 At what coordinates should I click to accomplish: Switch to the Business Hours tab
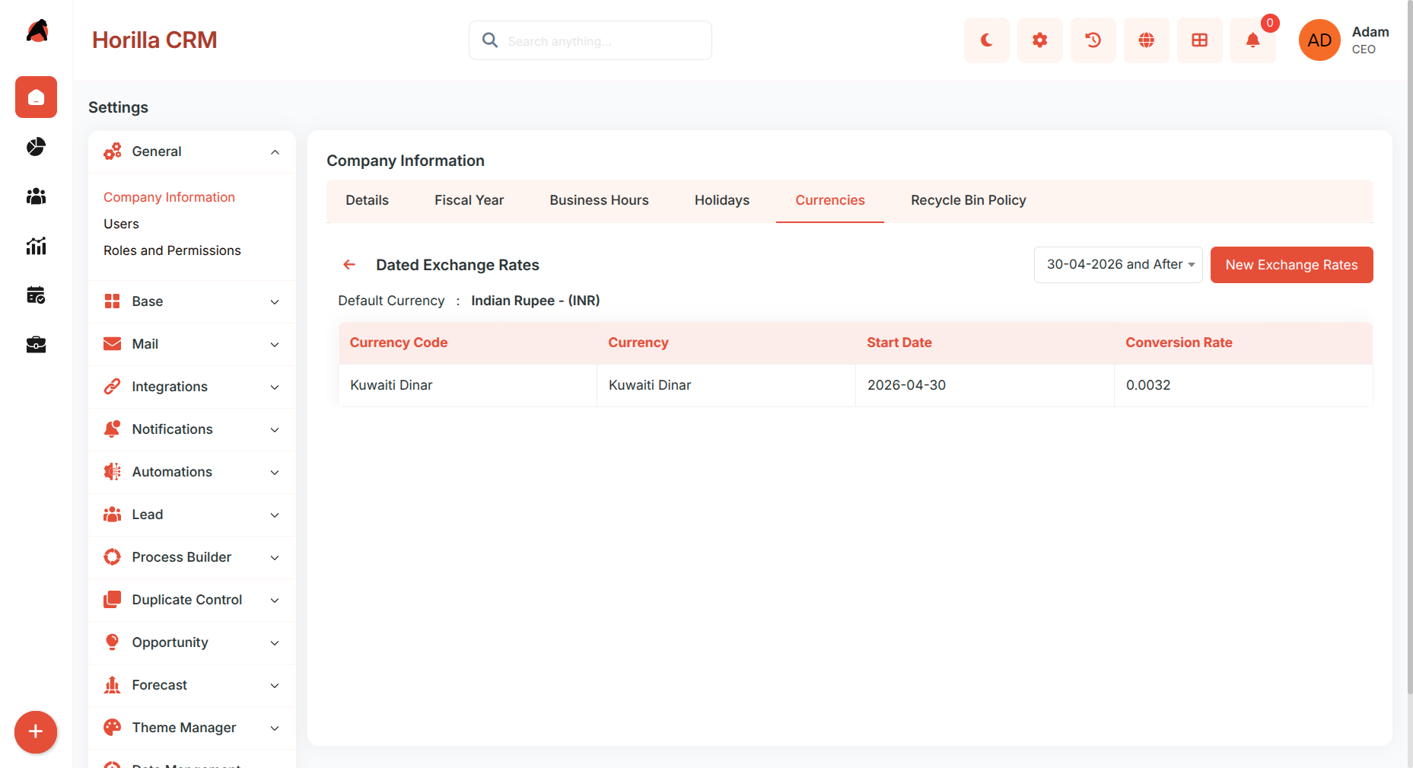tap(599, 200)
